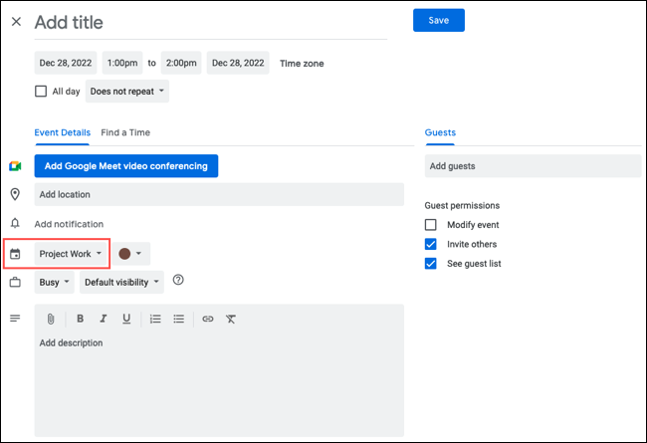Attach a file with the paperclip icon
The height and width of the screenshot is (443, 647).
51,319
